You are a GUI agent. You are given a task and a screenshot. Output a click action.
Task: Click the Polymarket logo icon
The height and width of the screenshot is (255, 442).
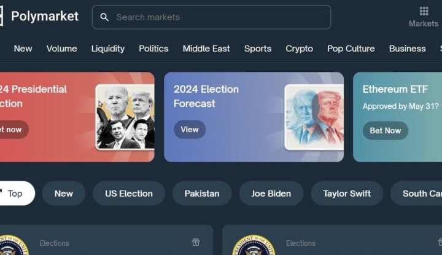[2, 16]
